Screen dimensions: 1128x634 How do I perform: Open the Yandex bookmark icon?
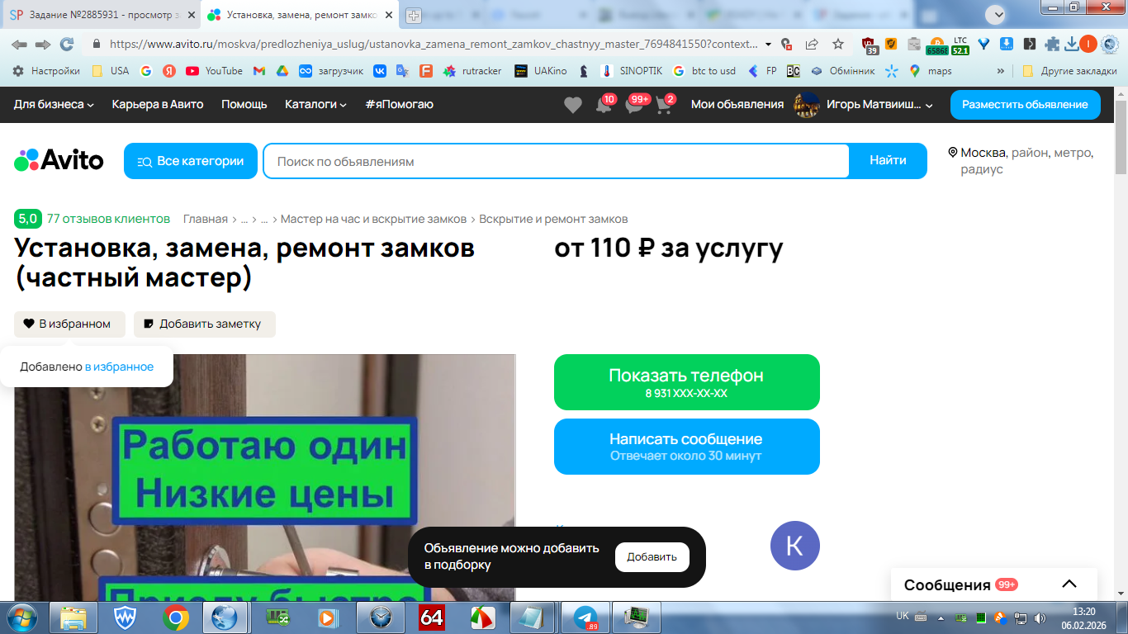pyautogui.click(x=168, y=71)
